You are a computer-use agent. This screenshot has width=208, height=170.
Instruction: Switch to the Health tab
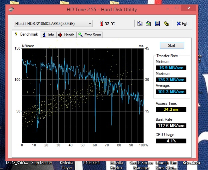point(67,35)
